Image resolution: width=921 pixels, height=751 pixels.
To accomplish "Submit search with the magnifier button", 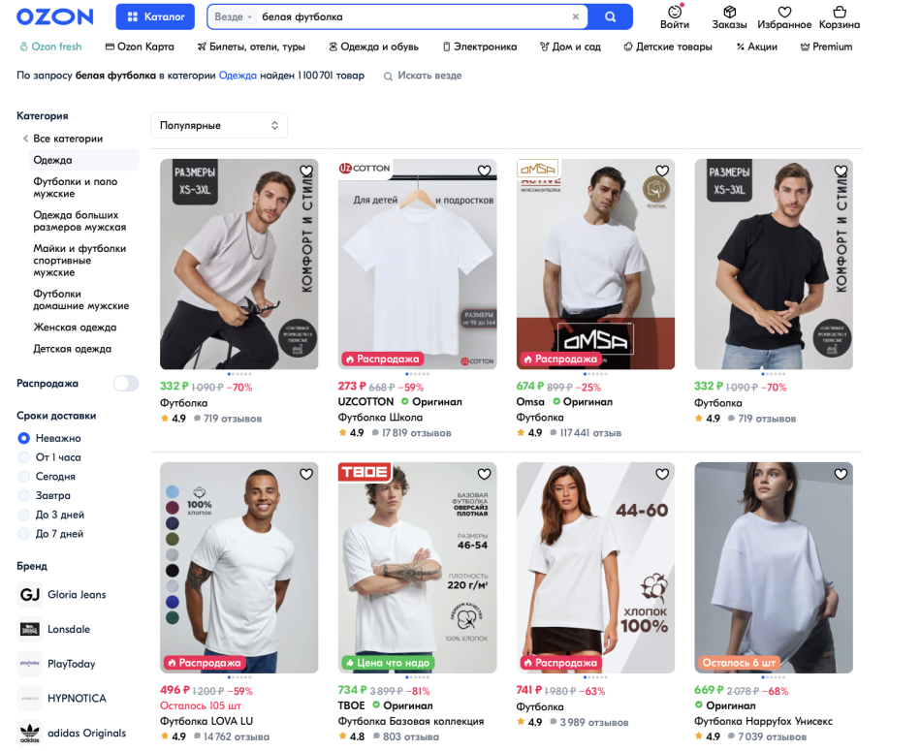I will click(610, 17).
